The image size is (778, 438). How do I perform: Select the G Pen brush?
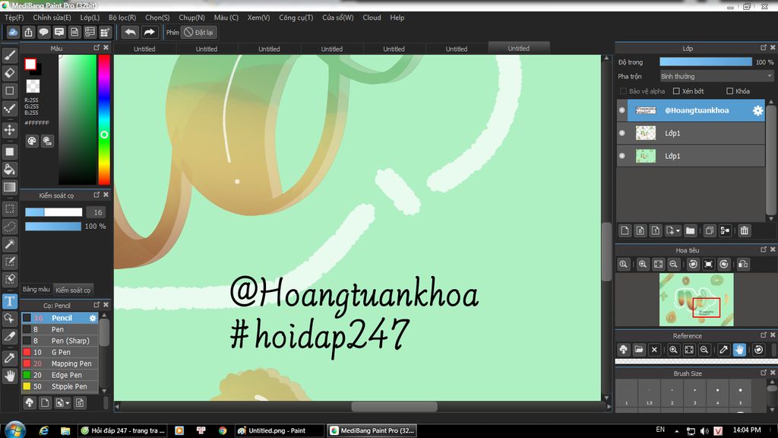[59, 352]
